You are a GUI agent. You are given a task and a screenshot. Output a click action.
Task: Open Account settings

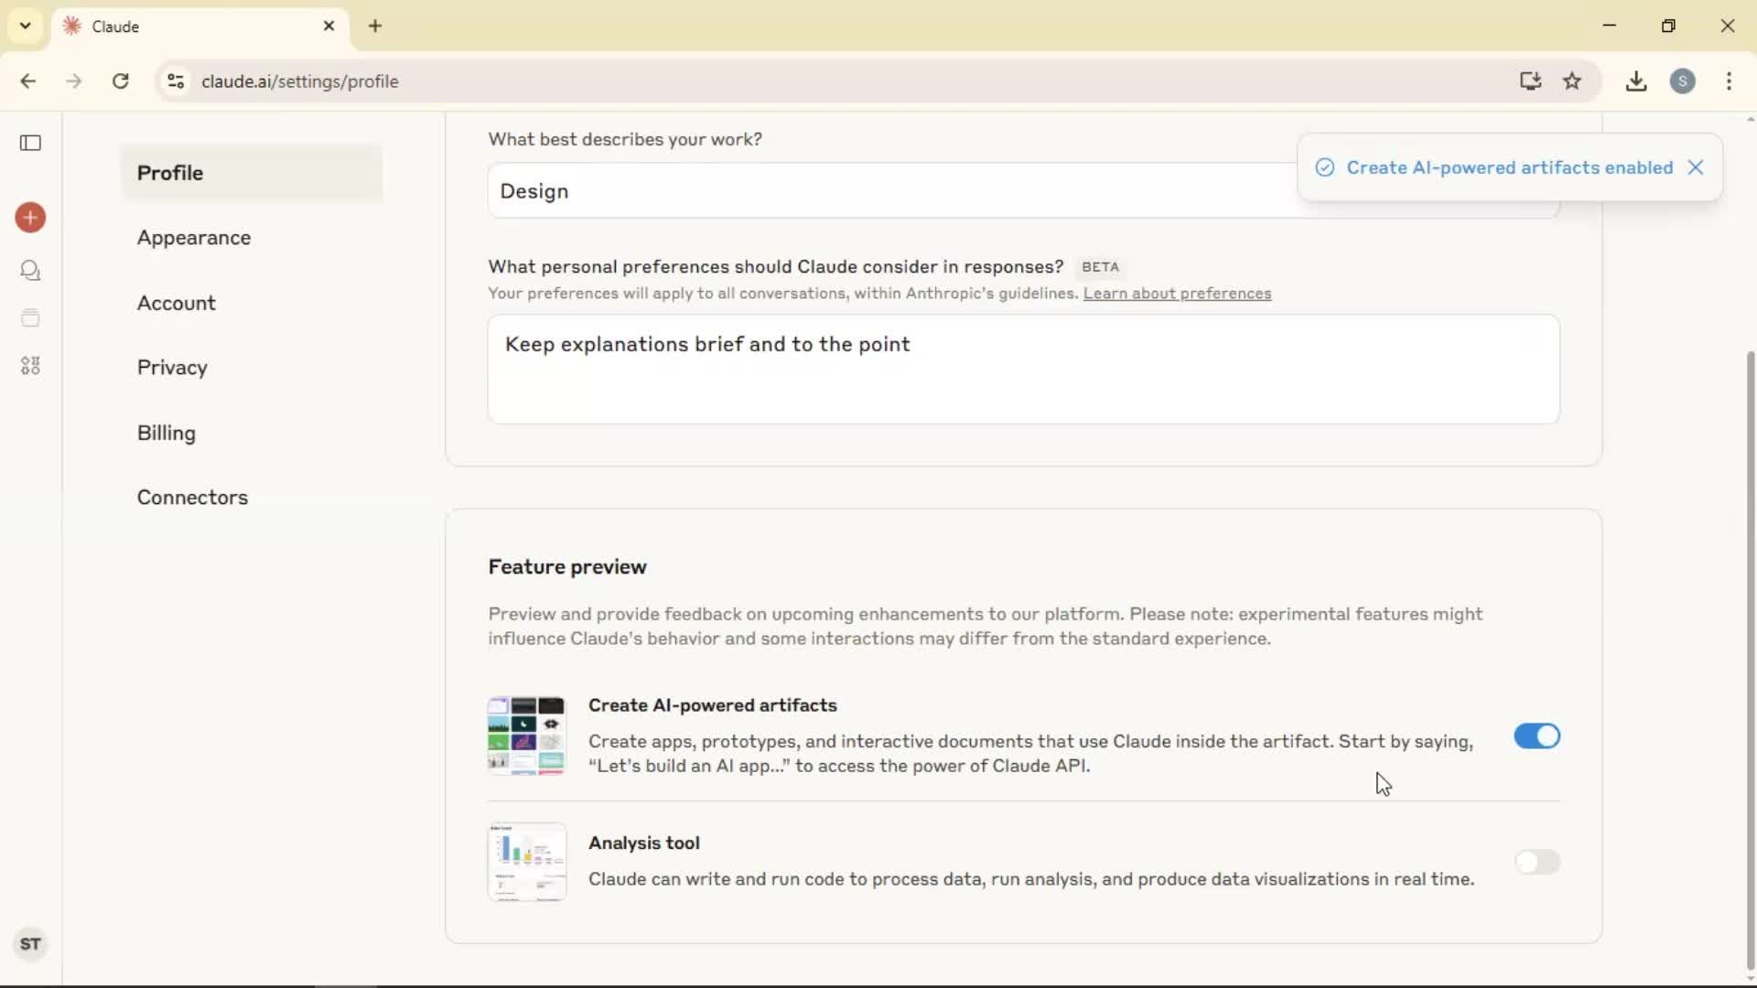click(x=177, y=303)
